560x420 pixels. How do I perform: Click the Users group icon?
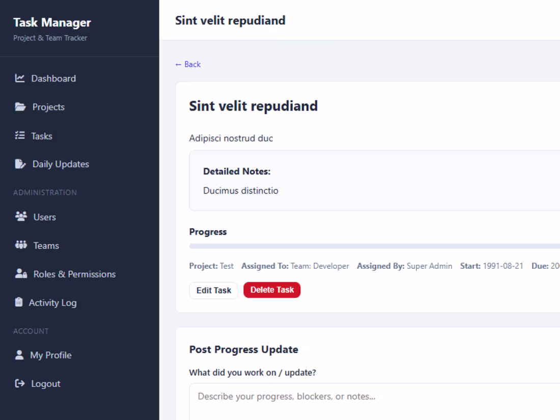(x=21, y=216)
